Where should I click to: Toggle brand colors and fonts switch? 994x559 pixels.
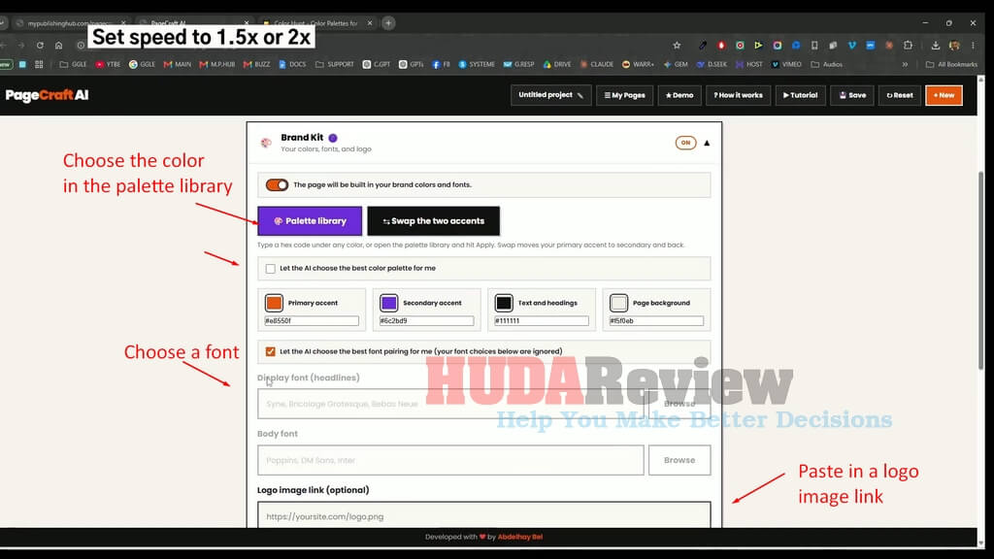point(277,185)
